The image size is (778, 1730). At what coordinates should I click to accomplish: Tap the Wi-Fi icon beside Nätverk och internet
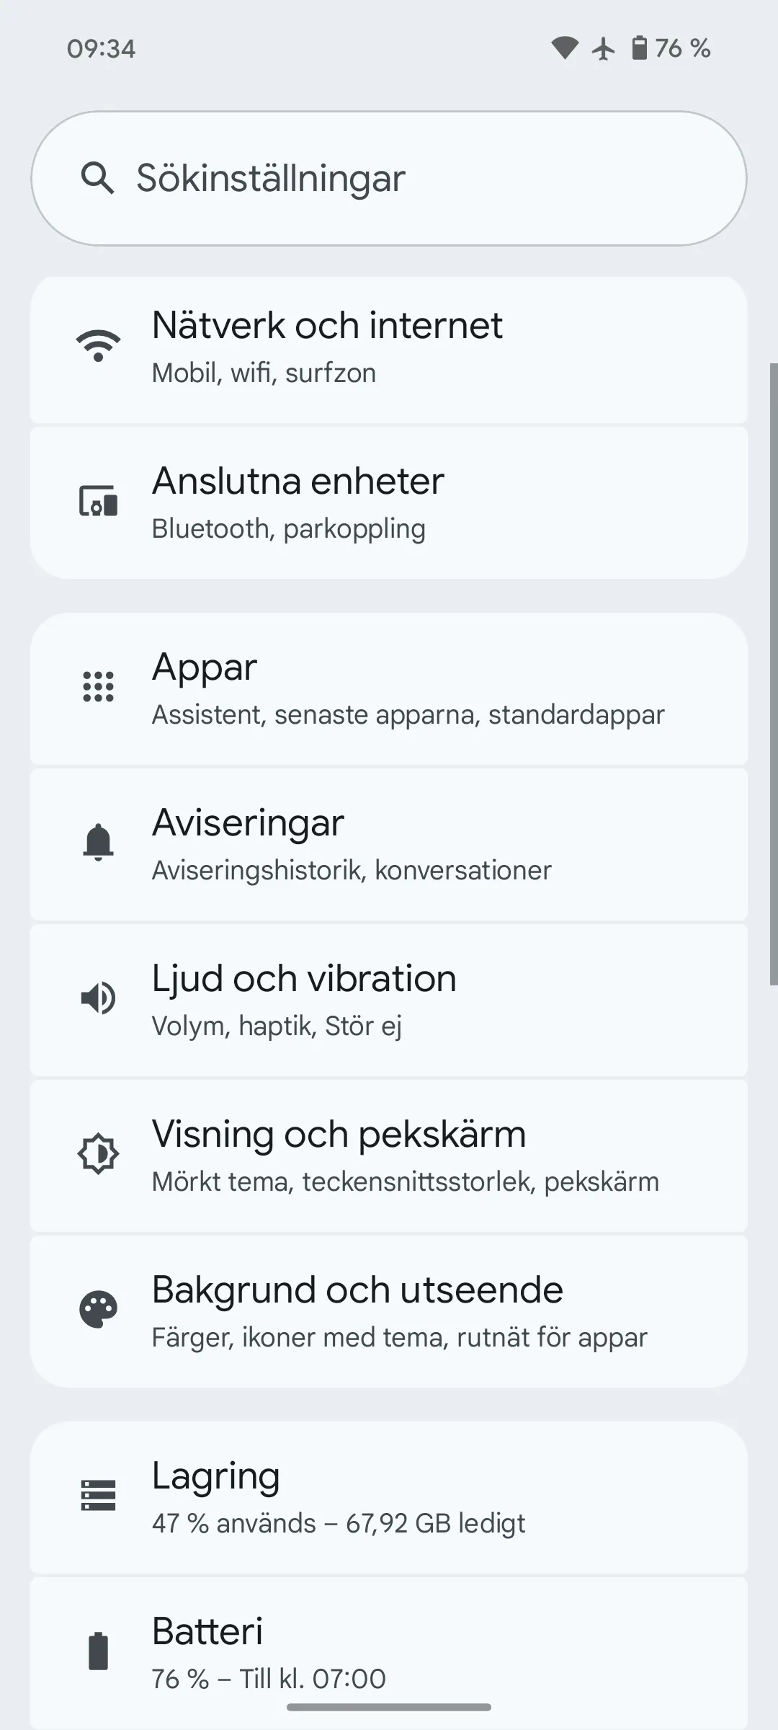pyautogui.click(x=98, y=345)
